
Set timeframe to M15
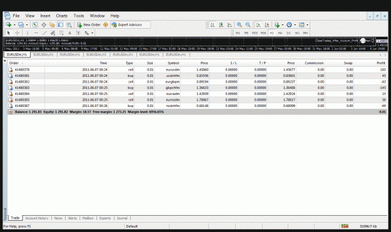(255, 33)
